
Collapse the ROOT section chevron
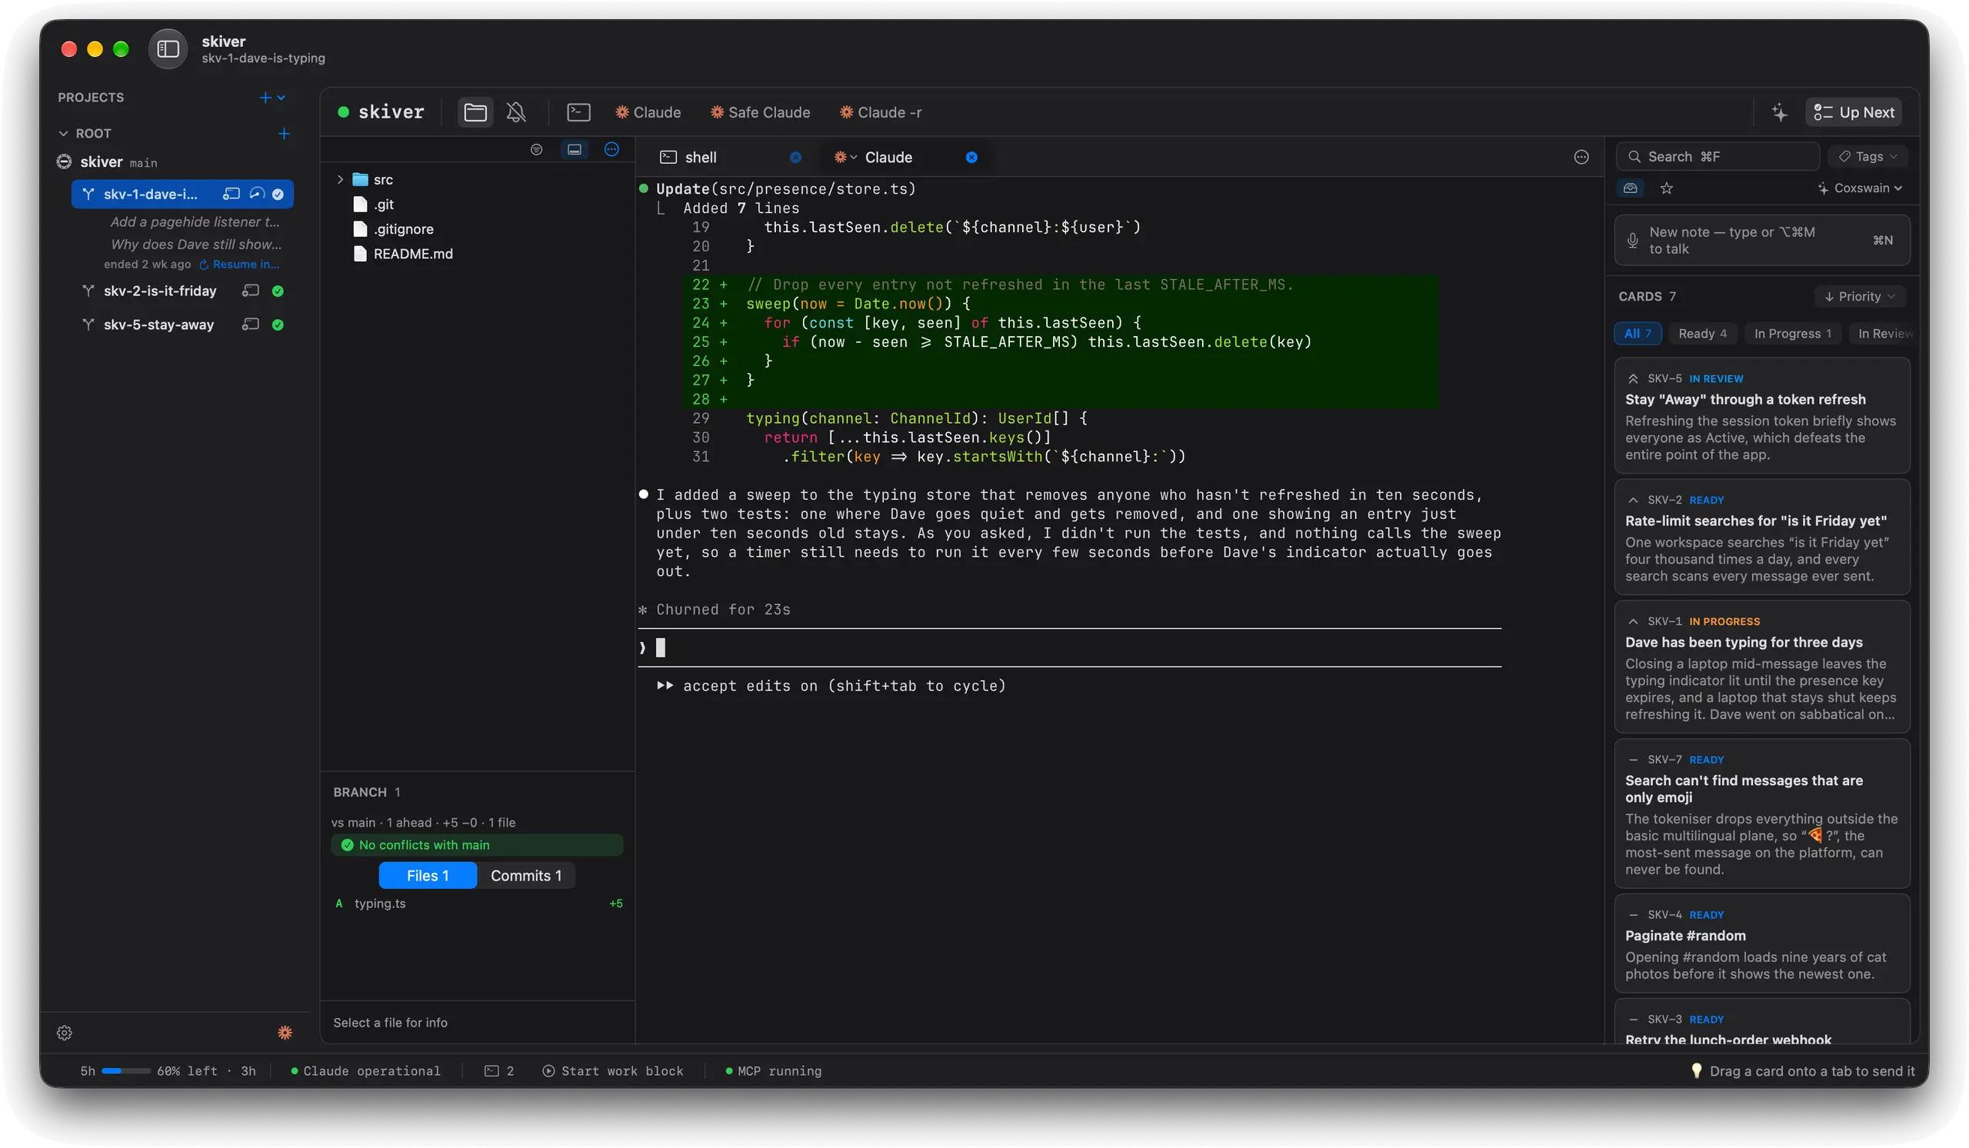pyautogui.click(x=63, y=134)
